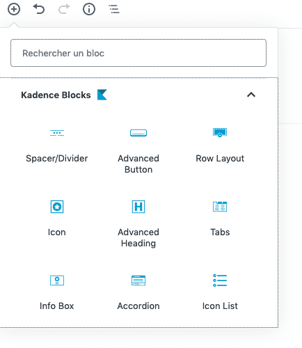Show content structure info icon
The image size is (302, 348).
pyautogui.click(x=89, y=9)
